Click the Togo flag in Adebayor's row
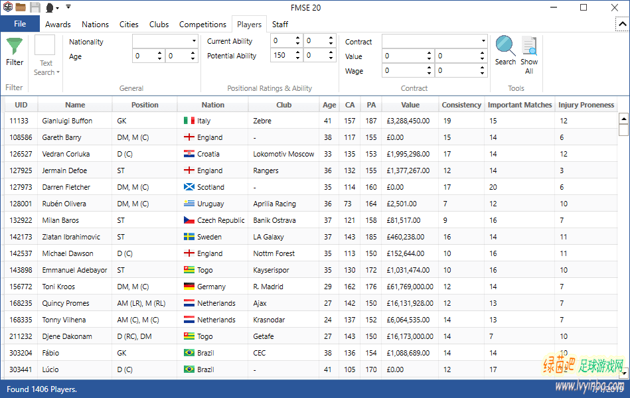 pos(189,270)
